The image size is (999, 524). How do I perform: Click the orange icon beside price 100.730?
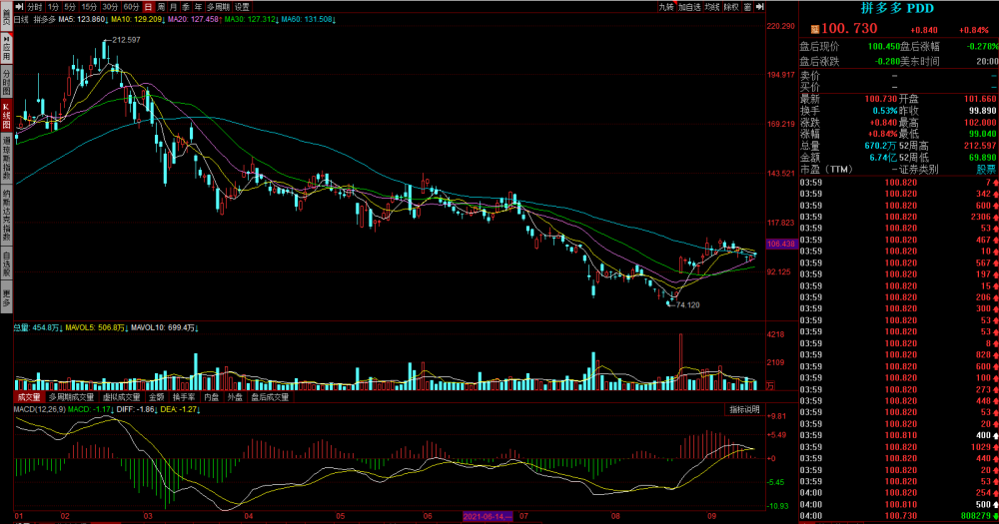pos(814,30)
